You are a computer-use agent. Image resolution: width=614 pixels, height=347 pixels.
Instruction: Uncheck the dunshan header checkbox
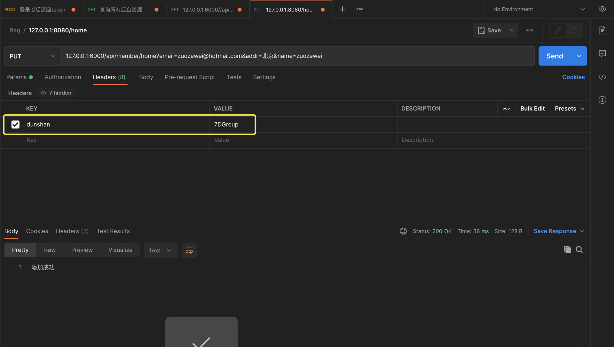(15, 124)
